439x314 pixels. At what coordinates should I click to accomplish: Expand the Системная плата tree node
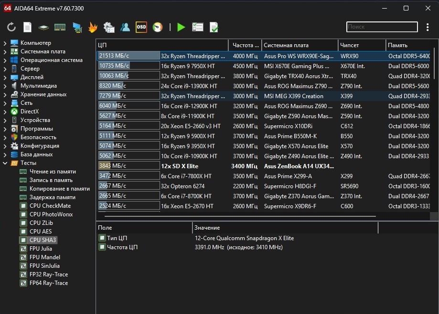point(5,52)
